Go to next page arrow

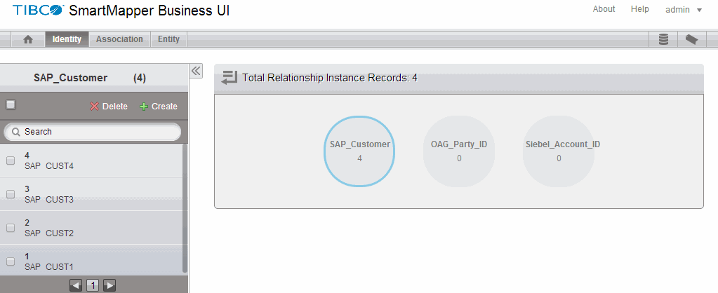point(109,285)
